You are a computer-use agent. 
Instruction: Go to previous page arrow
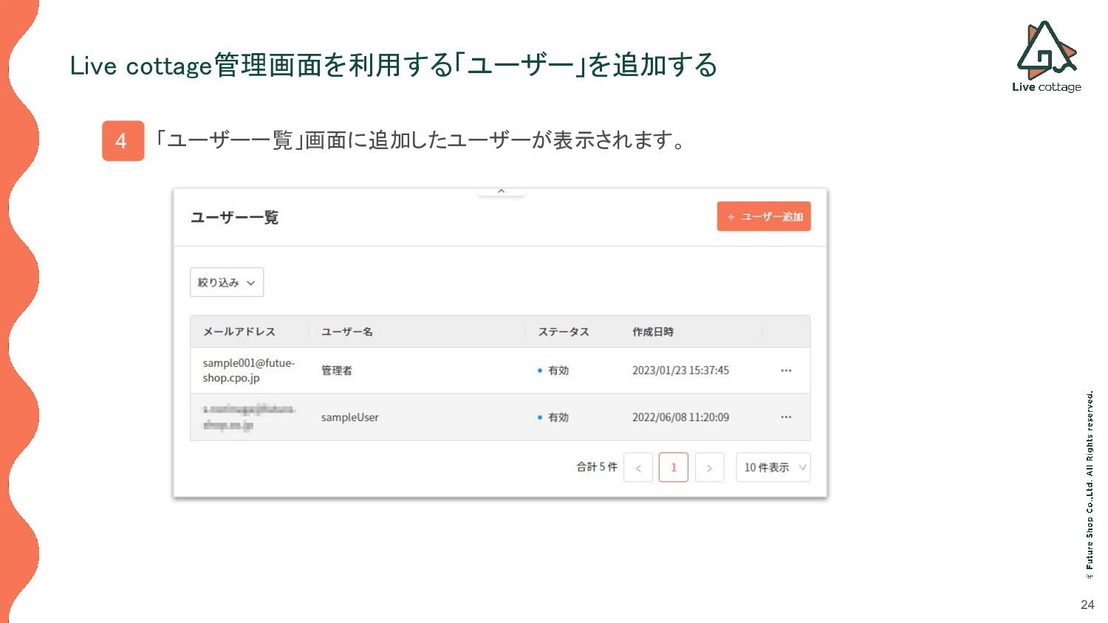(638, 467)
